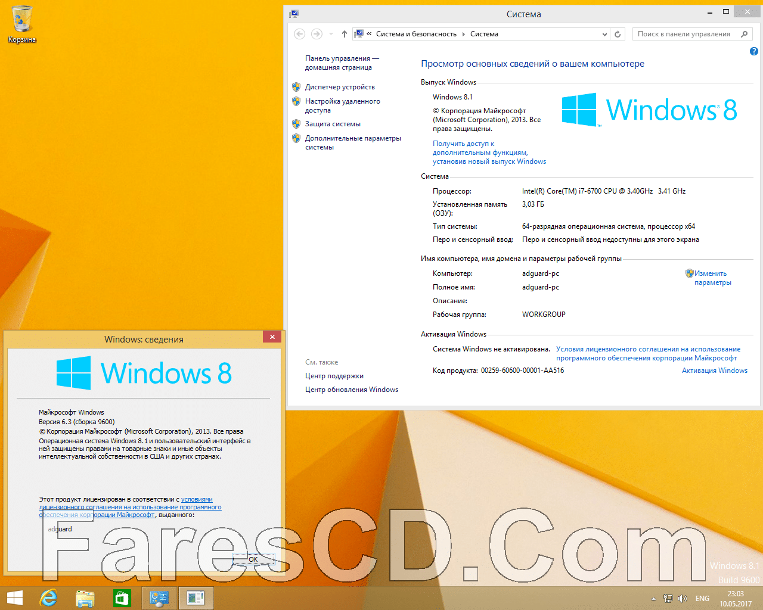Expand the breadcrumb overflow double chevron
763x610 pixels.
pyautogui.click(x=369, y=34)
